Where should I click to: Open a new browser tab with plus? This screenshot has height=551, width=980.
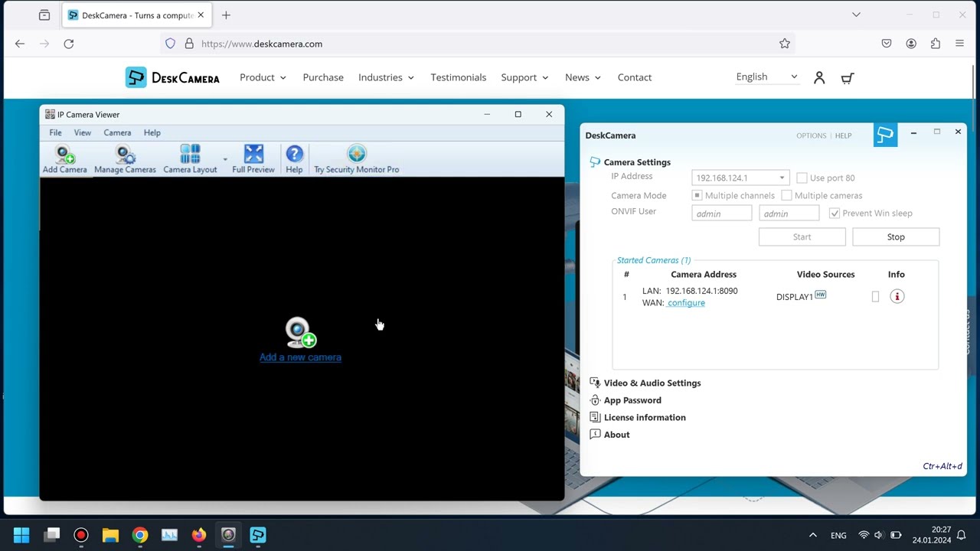click(x=226, y=15)
